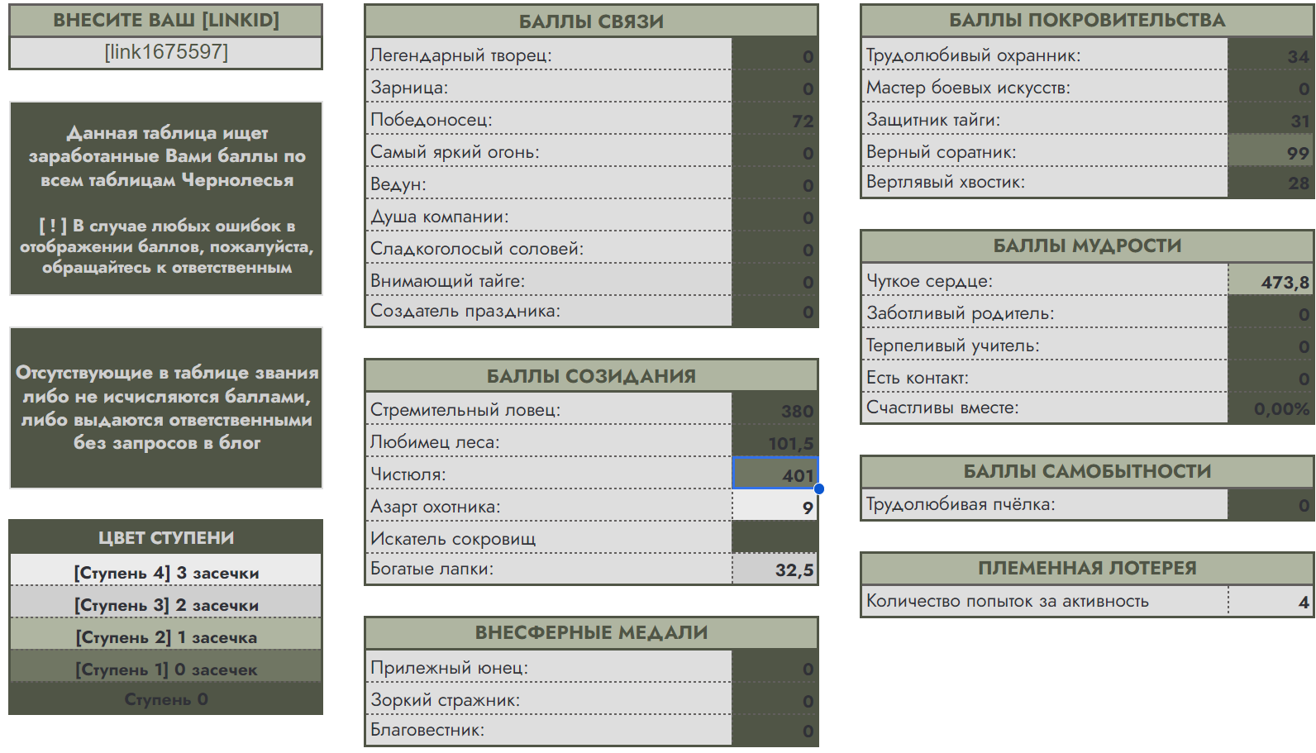1316x753 pixels.
Task: Select the Ступень 4 color legend row
Action: pyautogui.click(x=165, y=572)
